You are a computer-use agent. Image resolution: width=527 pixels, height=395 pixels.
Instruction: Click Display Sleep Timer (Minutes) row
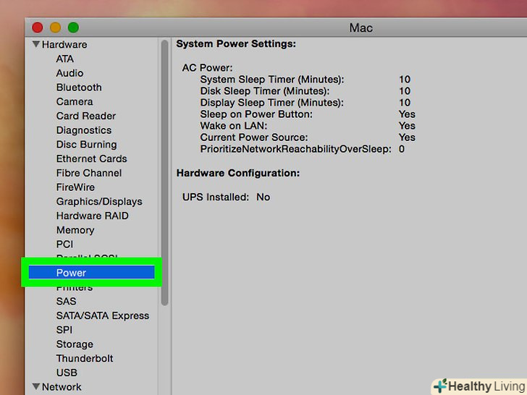tap(305, 103)
